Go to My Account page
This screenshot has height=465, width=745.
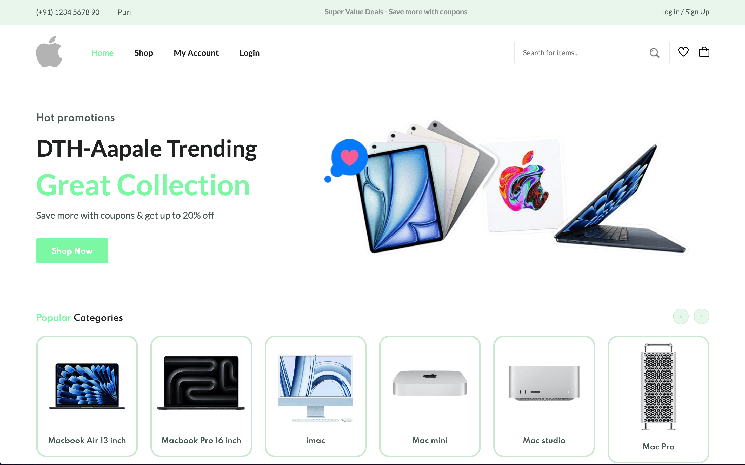click(x=196, y=53)
